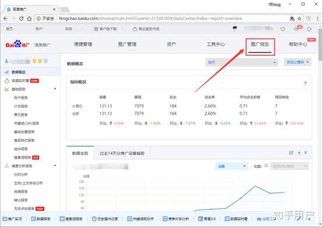The width and height of the screenshot is (323, 227).
Task: Open the 便捷管理 main menu
Action: 83,44
